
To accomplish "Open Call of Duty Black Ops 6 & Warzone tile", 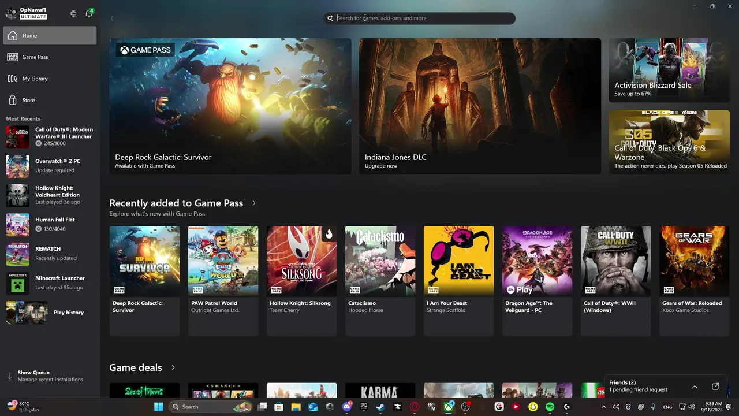I will tap(669, 142).
